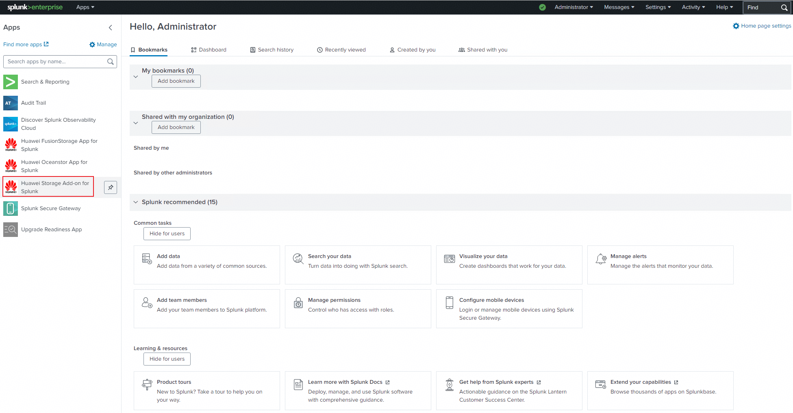Open the Activity dropdown menu
Image resolution: width=793 pixels, height=413 pixels.
tap(693, 7)
